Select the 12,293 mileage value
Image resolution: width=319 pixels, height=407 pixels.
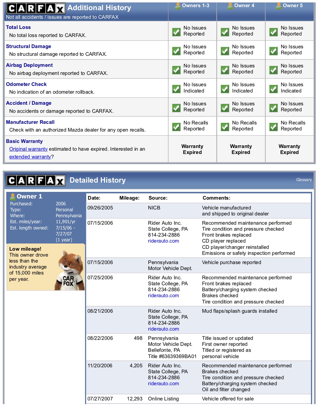pyautogui.click(x=135, y=399)
